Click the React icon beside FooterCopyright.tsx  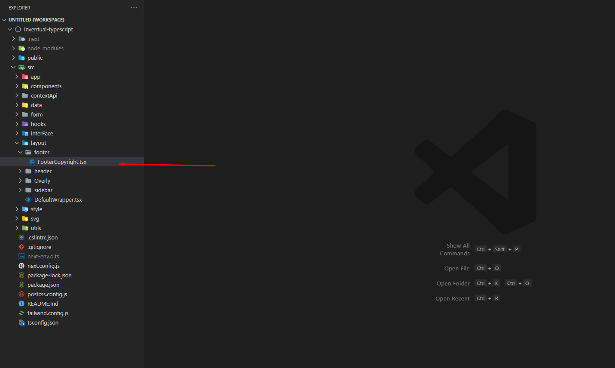tap(32, 162)
